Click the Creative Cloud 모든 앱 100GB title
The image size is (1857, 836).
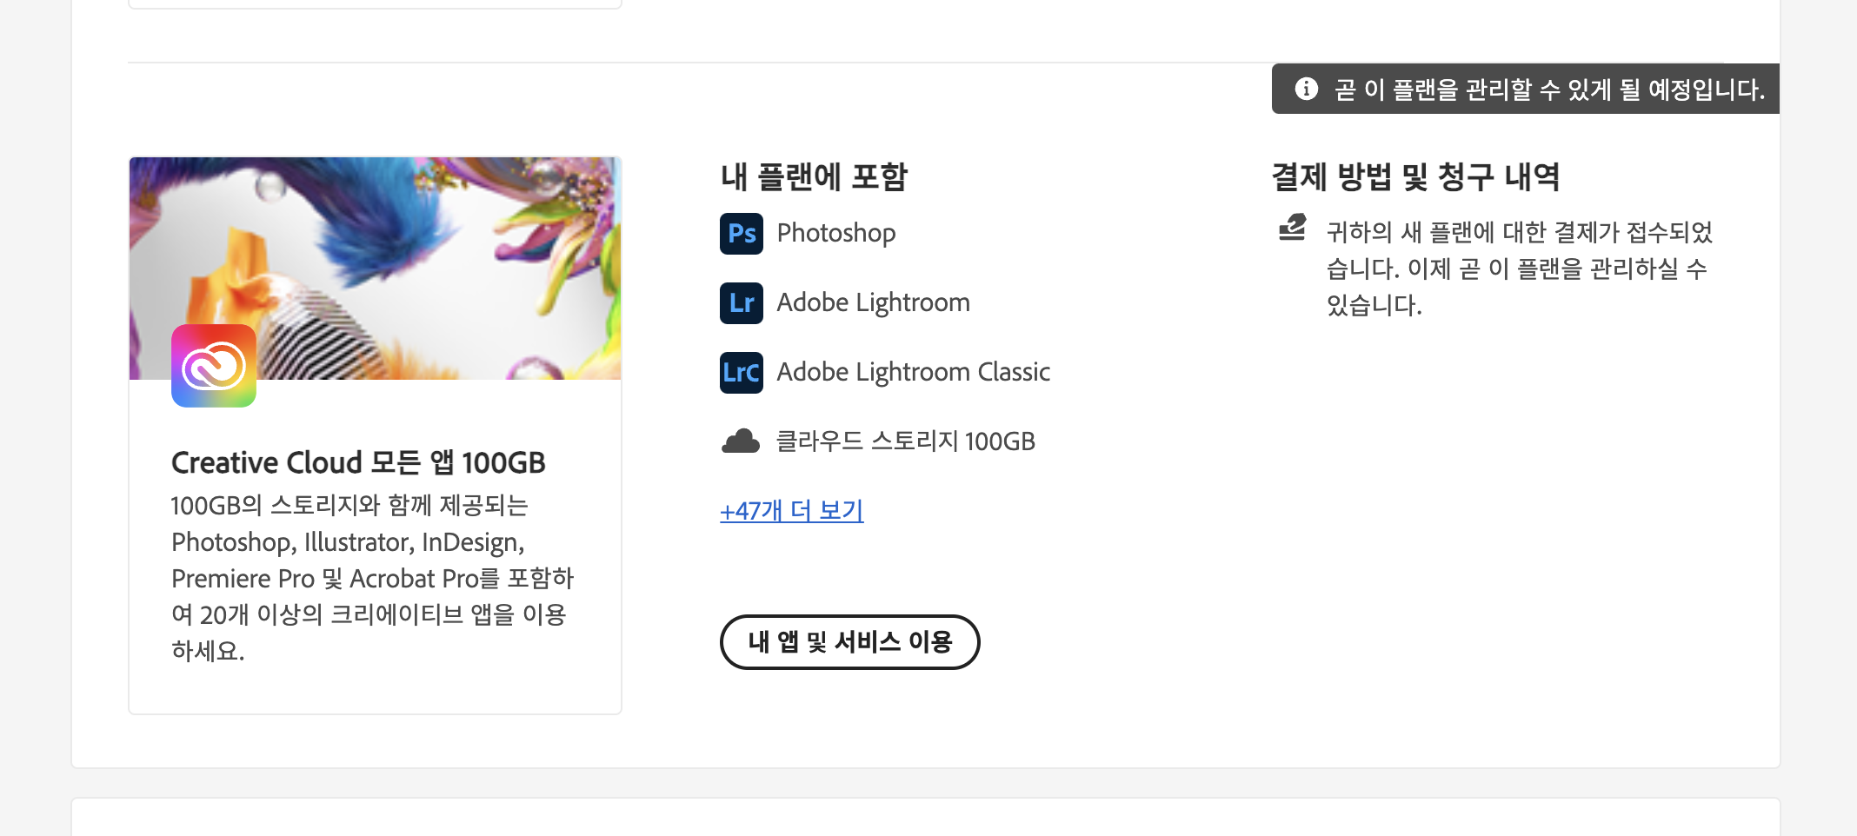click(x=358, y=462)
